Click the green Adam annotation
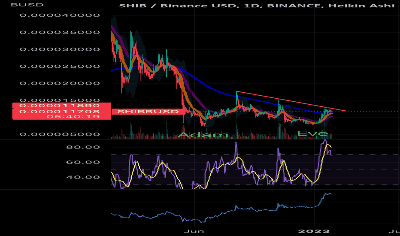Image resolution: width=400 pixels, height=236 pixels. pos(203,135)
